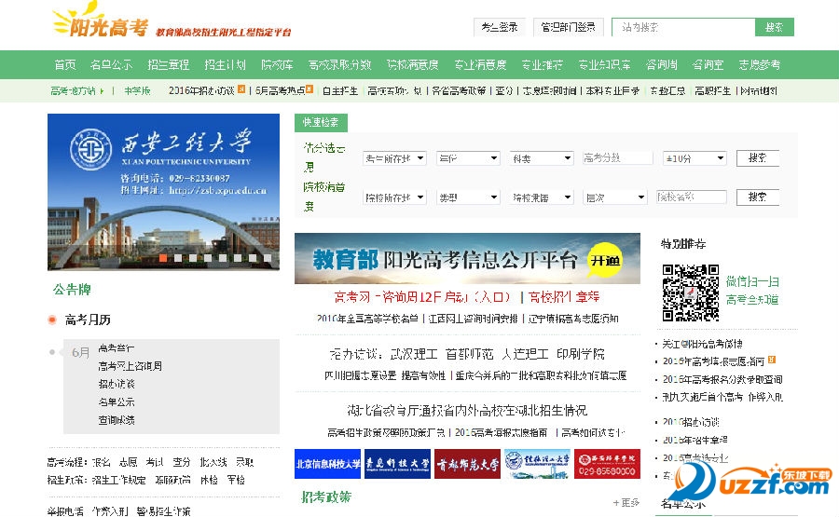Open 2016年高考报名分数录取查询 link

[x=722, y=379]
